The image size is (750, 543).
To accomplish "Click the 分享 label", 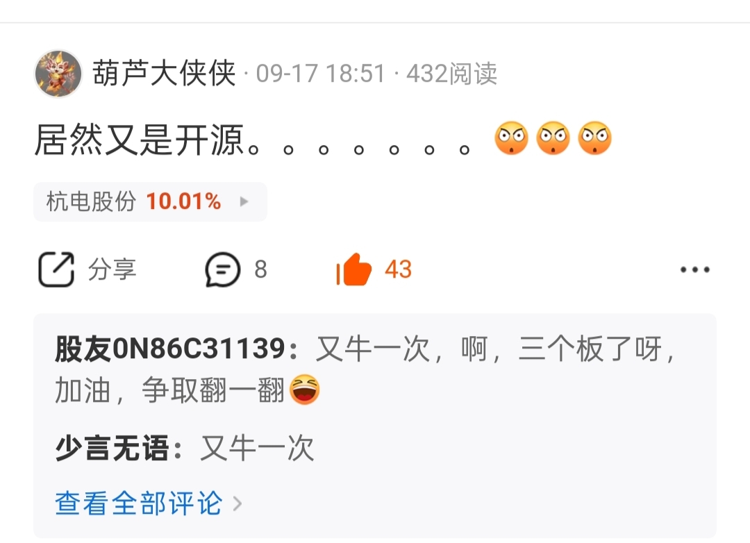I will [112, 269].
